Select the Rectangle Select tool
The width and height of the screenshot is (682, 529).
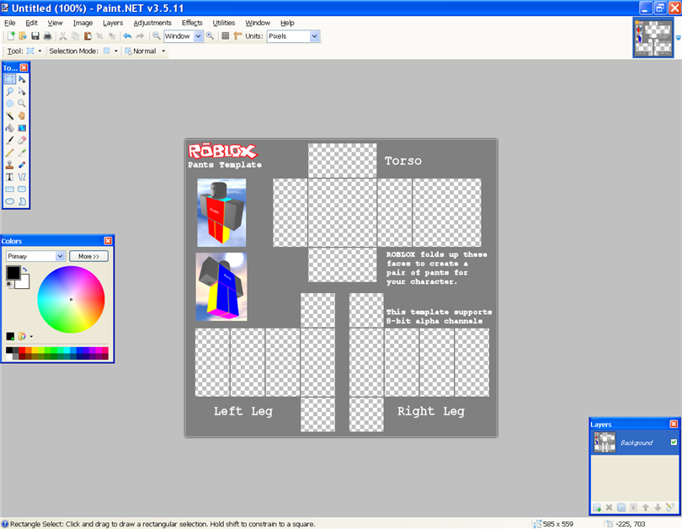tap(9, 79)
